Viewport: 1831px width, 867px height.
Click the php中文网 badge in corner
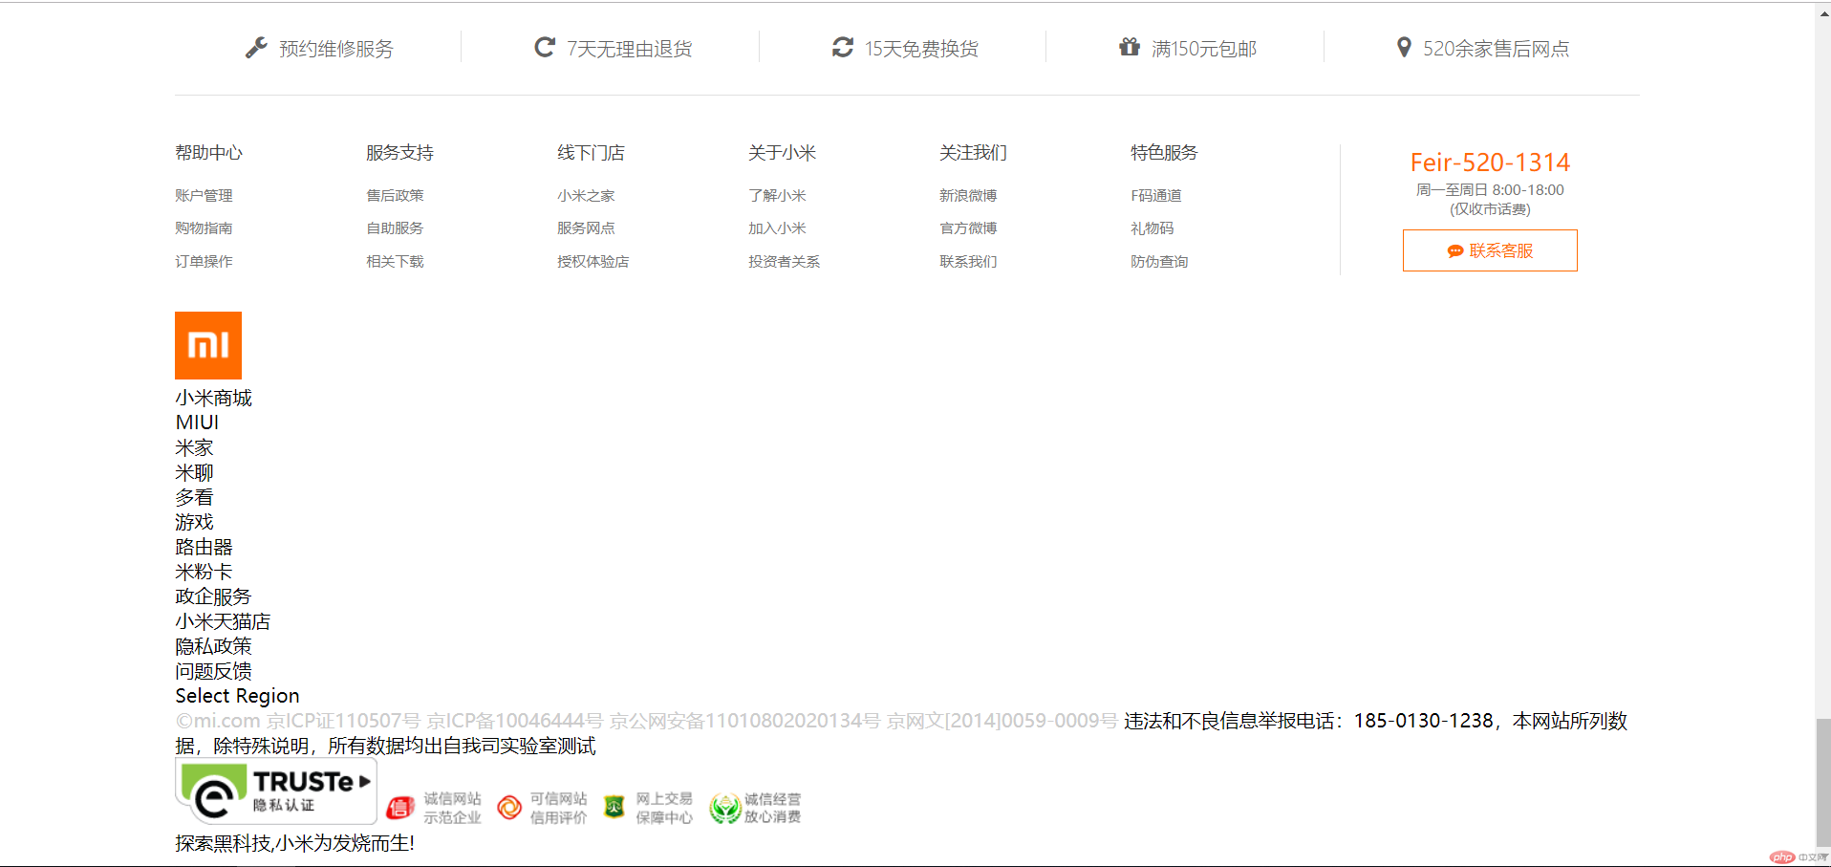coord(1798,857)
